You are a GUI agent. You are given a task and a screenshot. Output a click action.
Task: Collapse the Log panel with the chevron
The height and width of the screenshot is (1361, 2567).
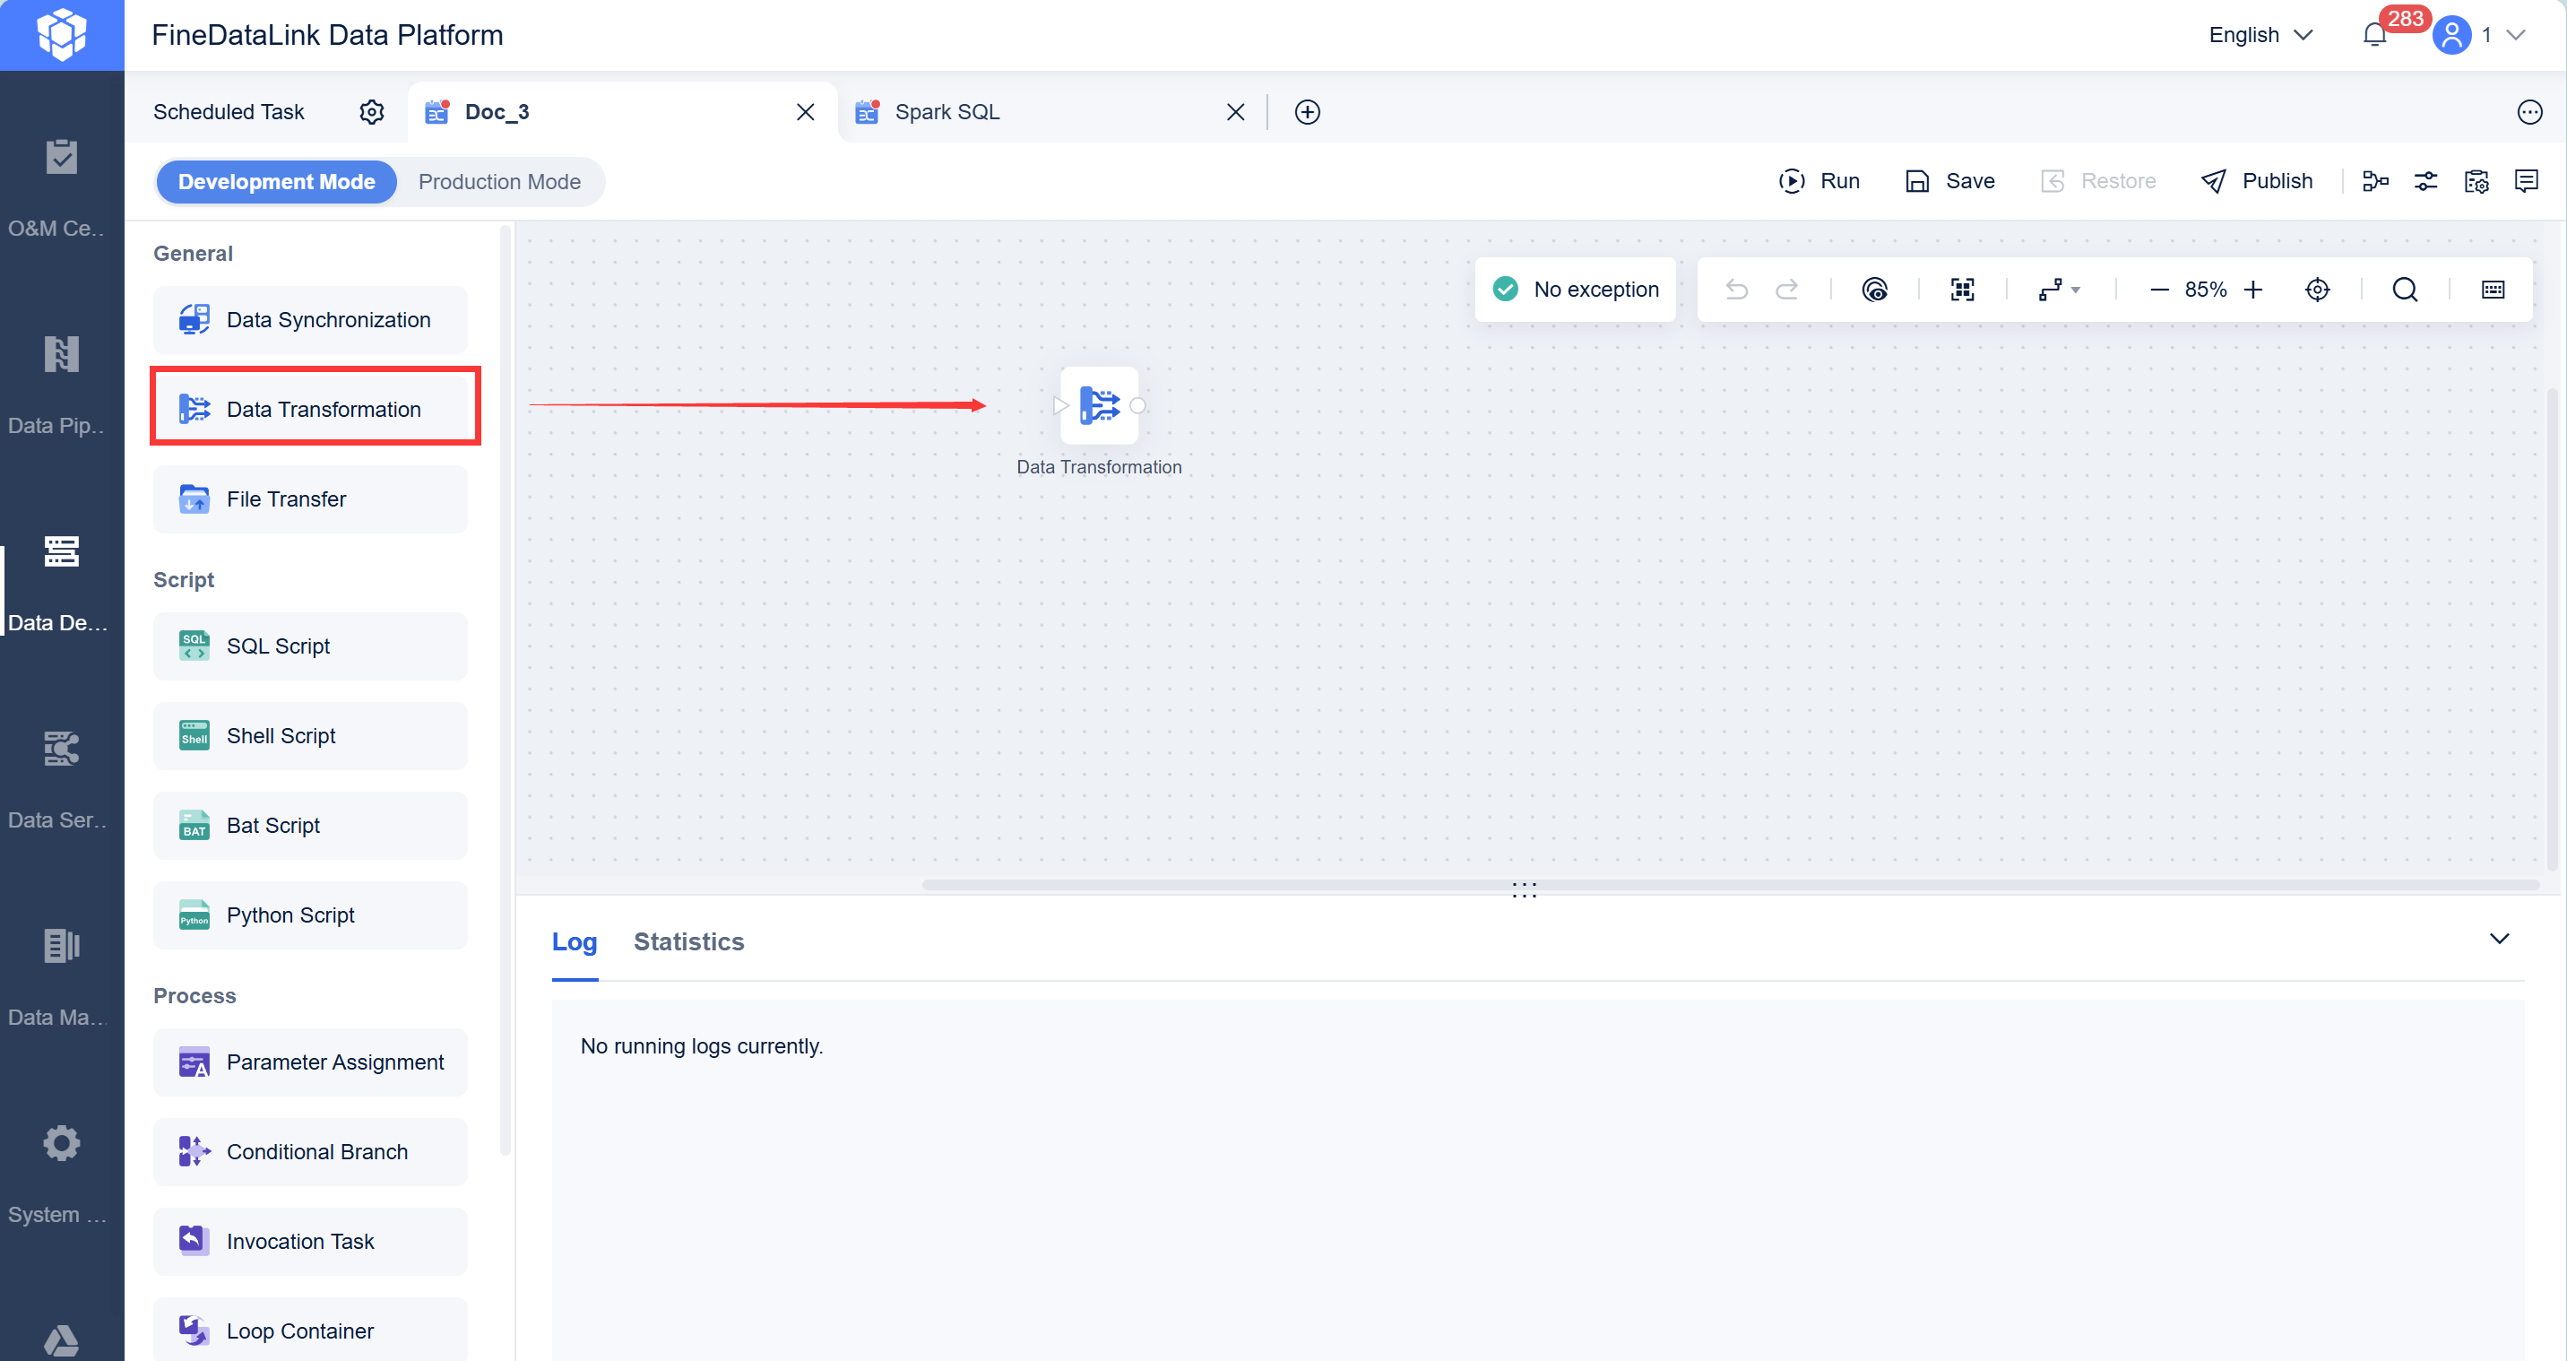click(x=2499, y=938)
